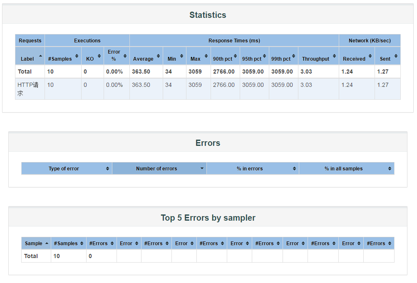Sort by Sent KB/sec arrows
Screen dimensions: 417x283
pos(396,56)
